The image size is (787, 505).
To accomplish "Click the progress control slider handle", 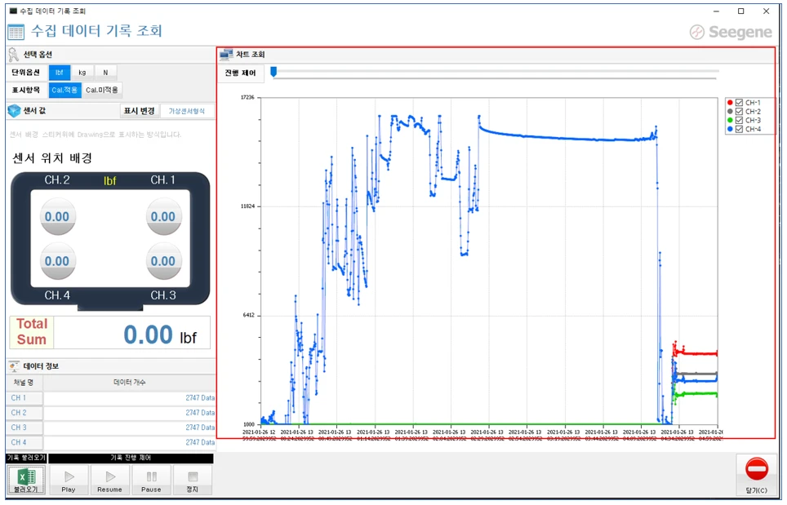I will tap(273, 73).
